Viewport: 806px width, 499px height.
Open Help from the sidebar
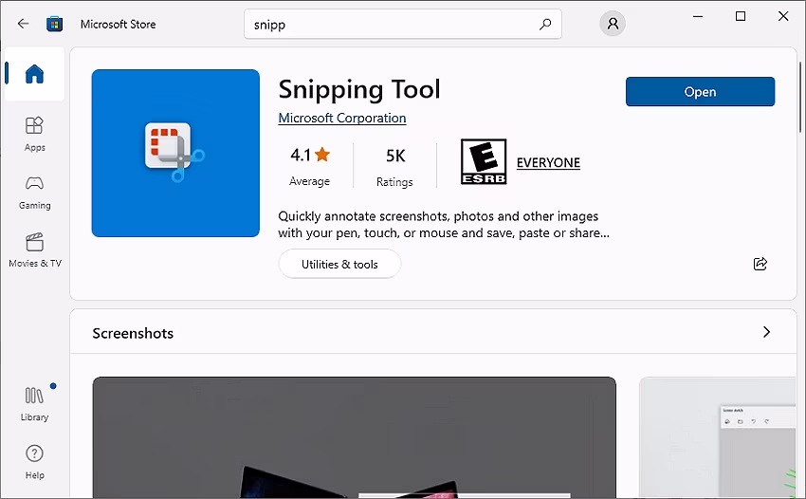34,462
